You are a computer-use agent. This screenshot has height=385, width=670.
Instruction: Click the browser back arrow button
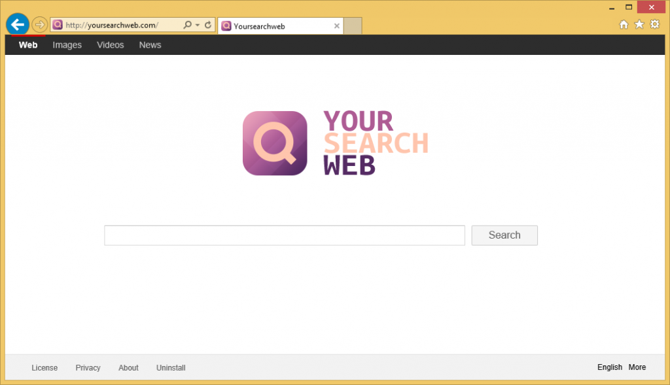click(18, 25)
